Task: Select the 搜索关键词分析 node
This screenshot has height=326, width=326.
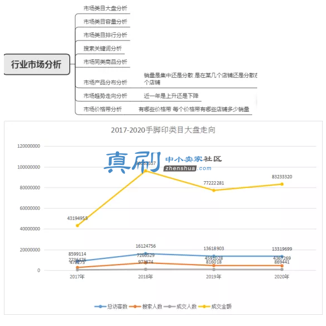Action: tap(102, 49)
